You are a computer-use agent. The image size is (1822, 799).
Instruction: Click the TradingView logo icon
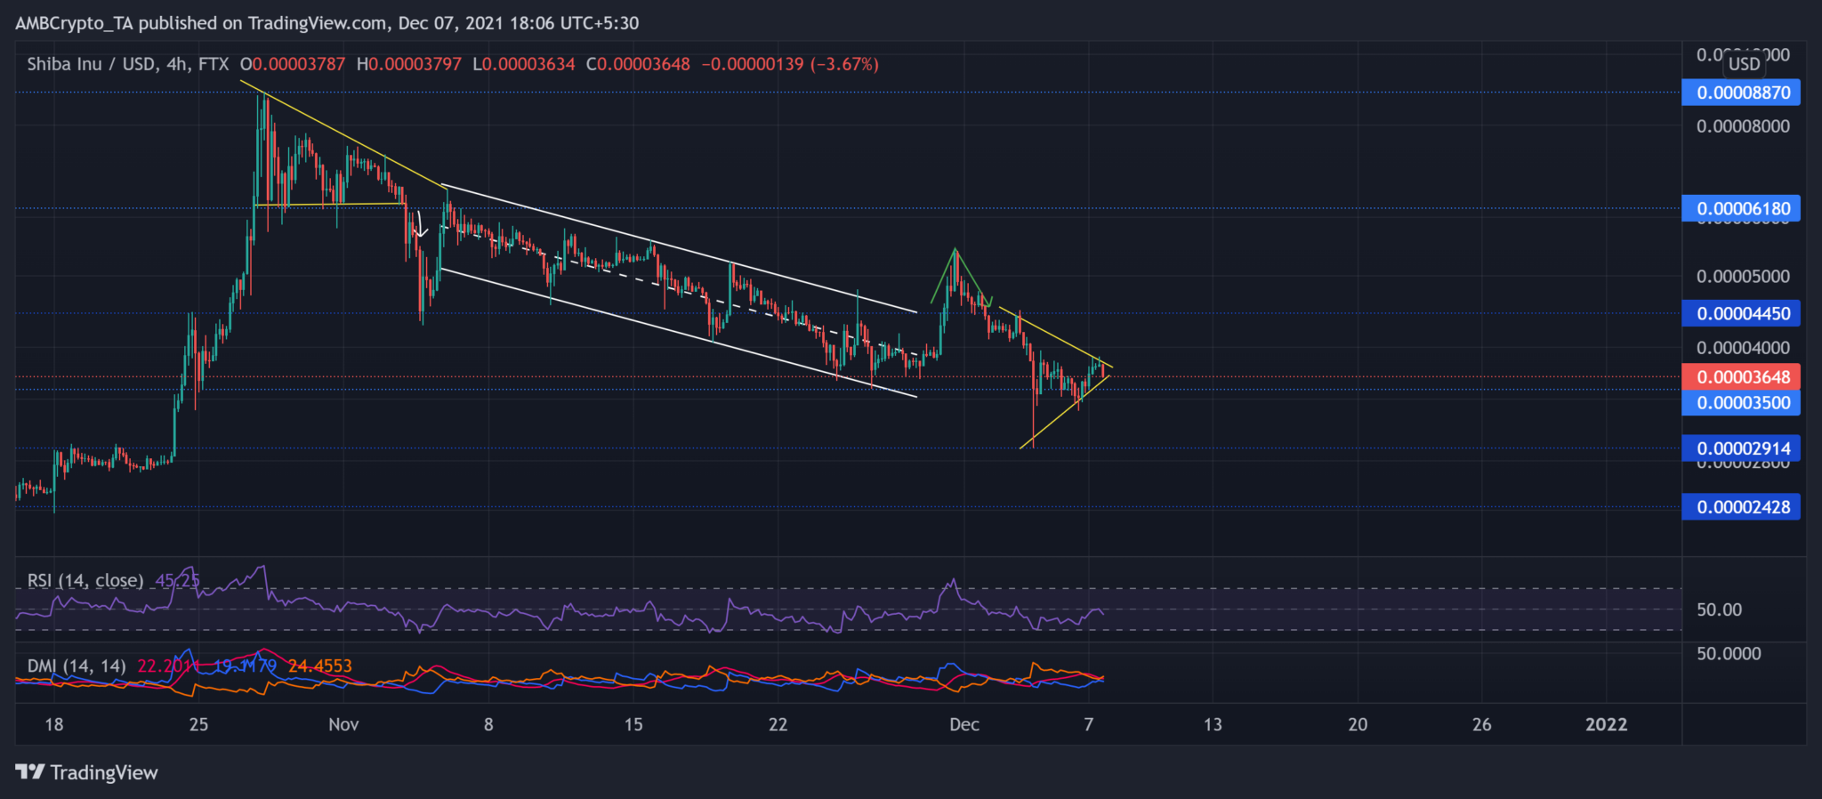(x=29, y=771)
